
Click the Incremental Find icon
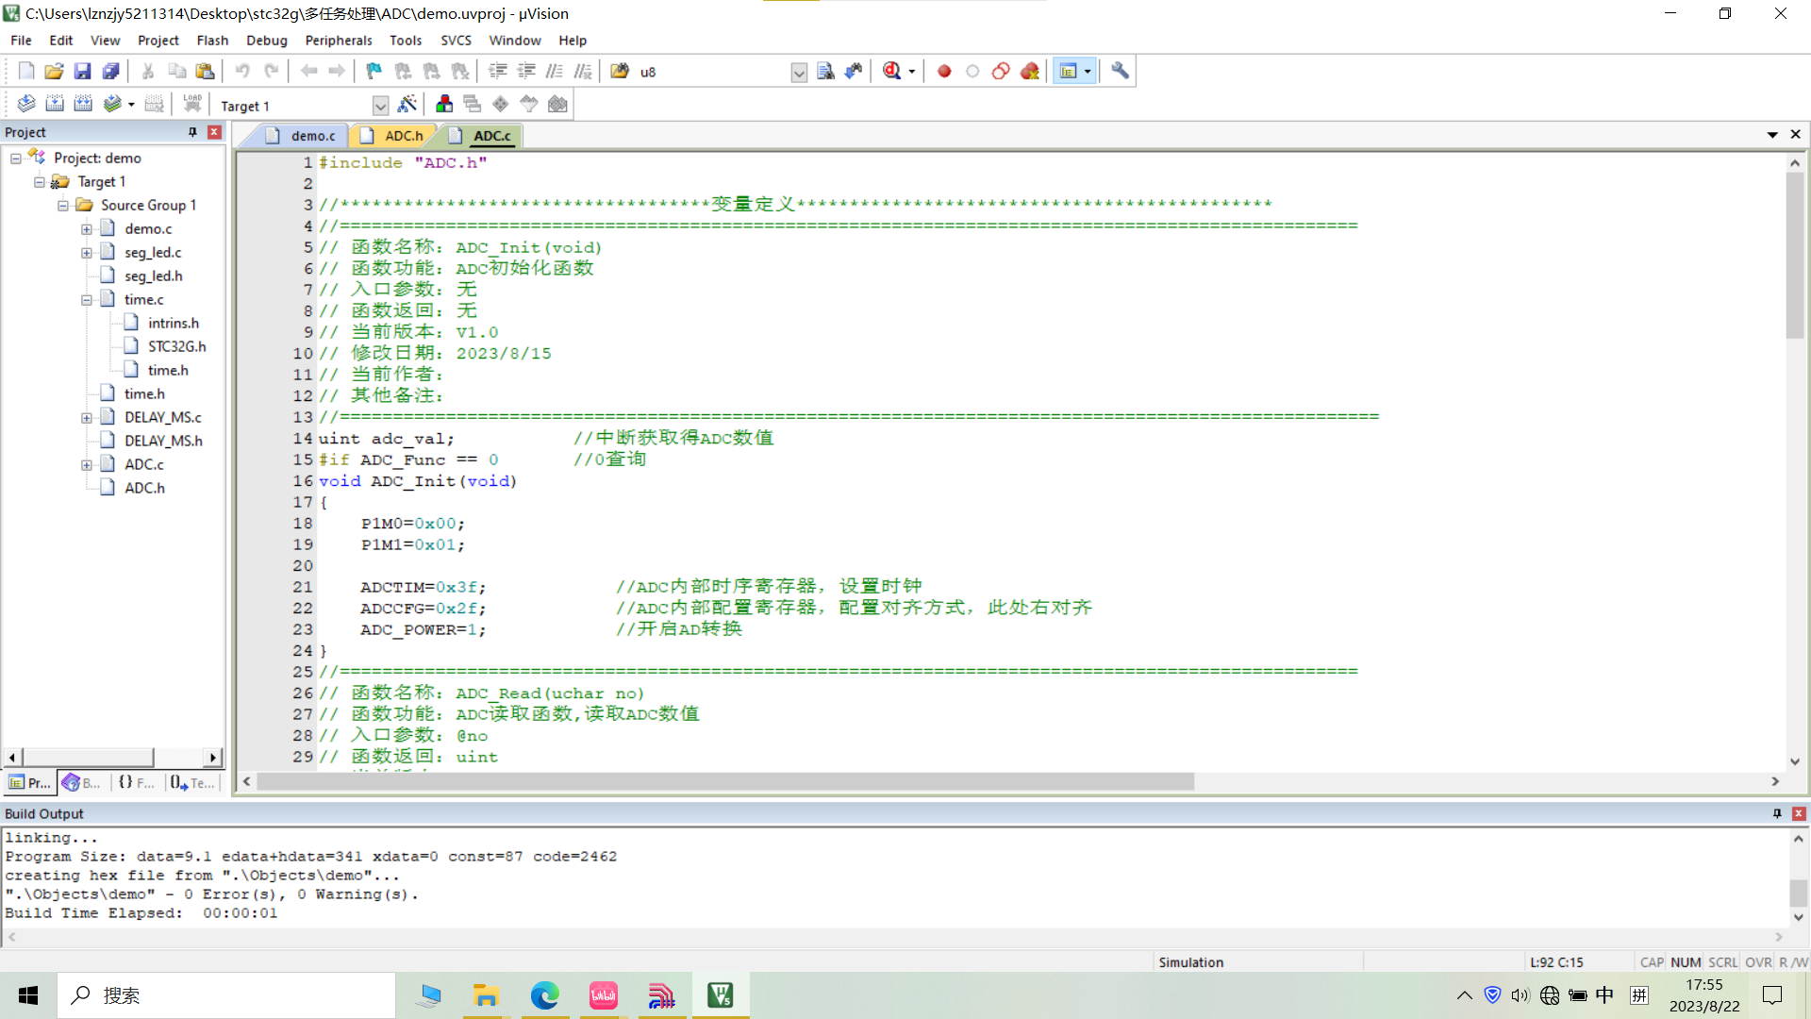tap(854, 71)
